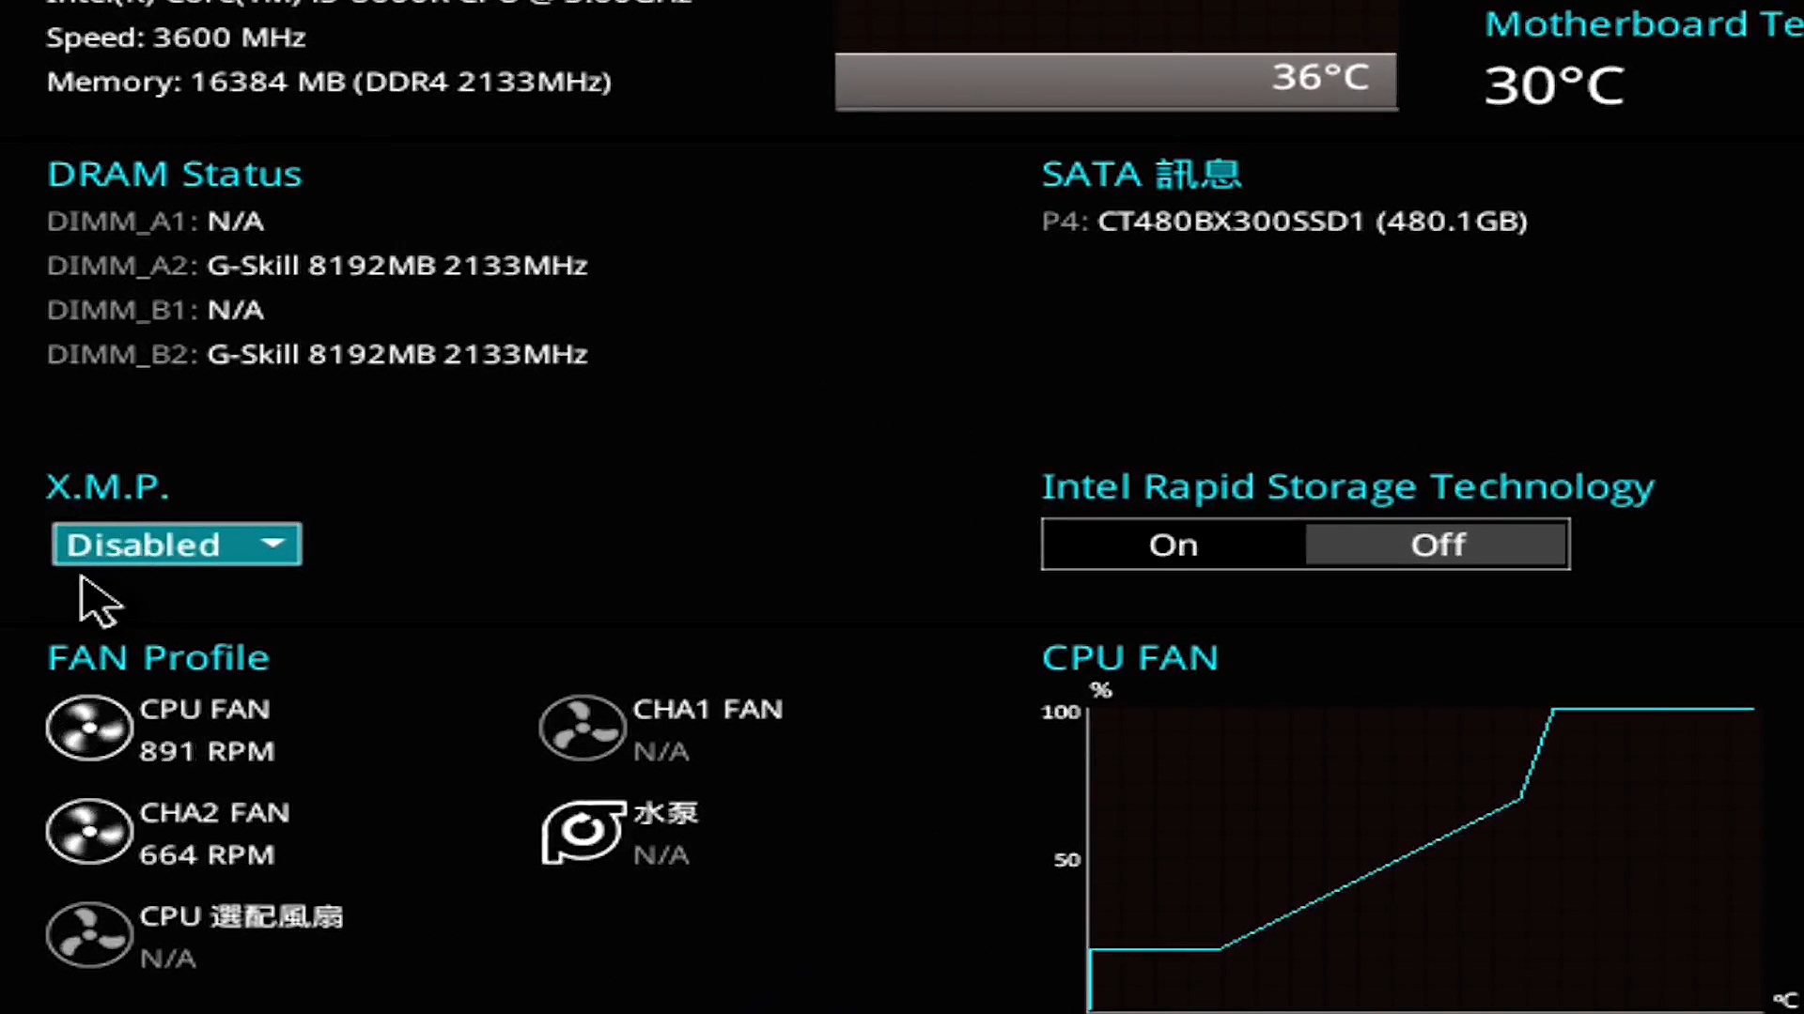Image resolution: width=1804 pixels, height=1014 pixels.
Task: Turn Intel Rapid Storage Technology On
Action: tap(1174, 545)
